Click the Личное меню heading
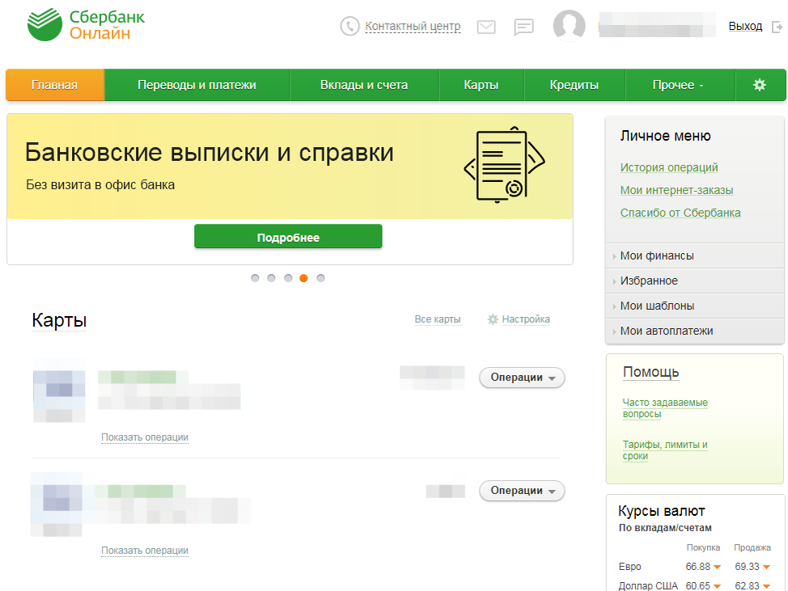Image resolution: width=788 pixels, height=591 pixels. 665,136
